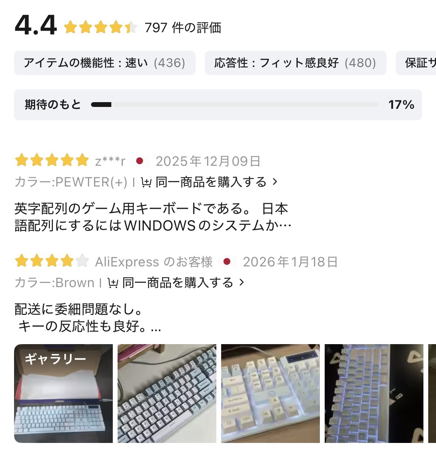Click the 同一商品を購入する link for PEWTER(+)

tap(211, 182)
